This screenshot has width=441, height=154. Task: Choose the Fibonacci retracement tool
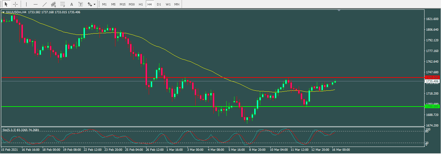pyautogui.click(x=62, y=5)
